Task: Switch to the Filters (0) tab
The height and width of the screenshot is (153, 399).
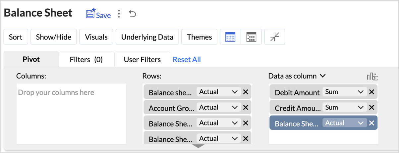Action: [86, 60]
